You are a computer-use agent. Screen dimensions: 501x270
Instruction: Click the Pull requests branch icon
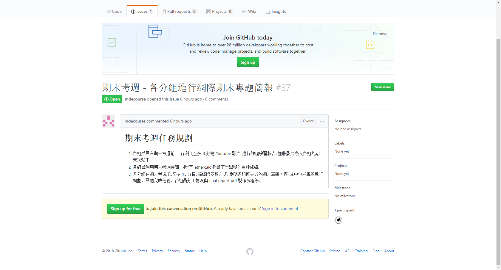click(164, 12)
